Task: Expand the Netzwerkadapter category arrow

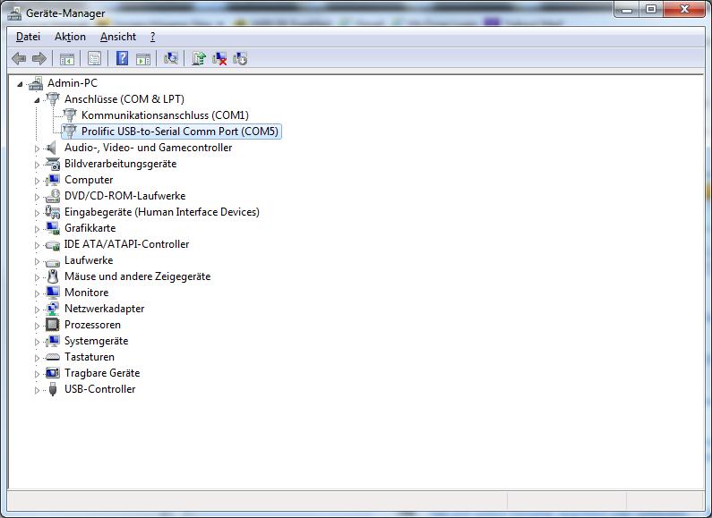Action: pos(38,310)
